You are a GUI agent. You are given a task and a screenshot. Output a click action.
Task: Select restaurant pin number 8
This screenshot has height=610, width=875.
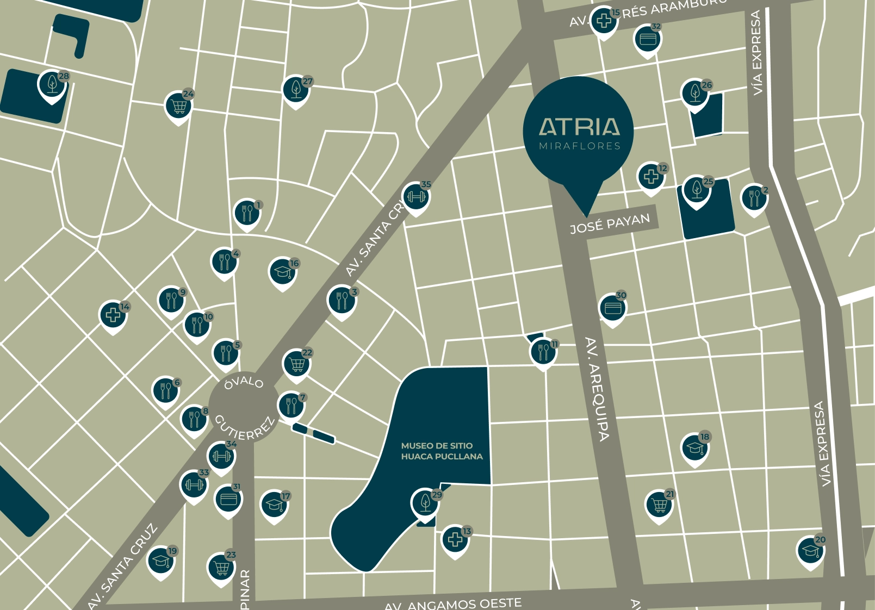(194, 420)
